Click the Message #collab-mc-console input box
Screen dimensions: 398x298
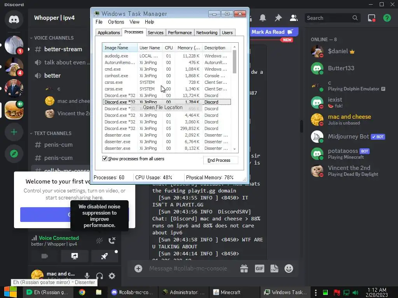click(x=188, y=269)
